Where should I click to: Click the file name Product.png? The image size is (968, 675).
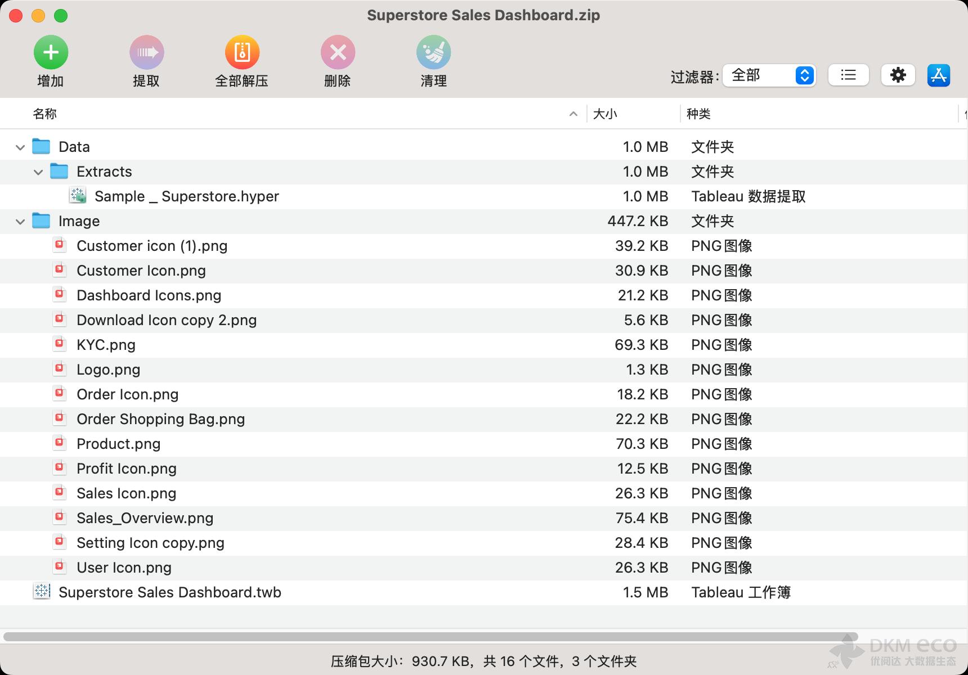tap(119, 444)
